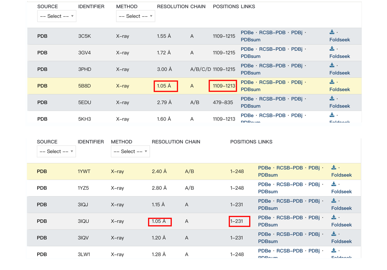This screenshot has width=387, height=270.
Task: Open Foldseek link for 3IQJ
Action: pos(342,208)
